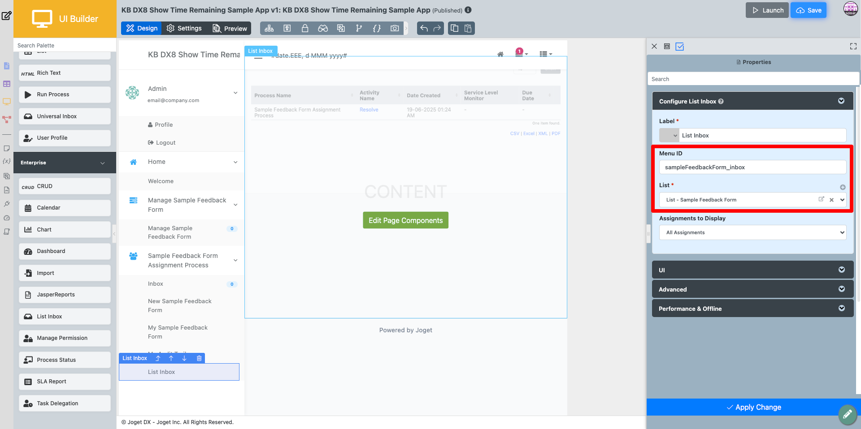Click the lock permission icon in toolbar
Screen dimensions: 861x429
pyautogui.click(x=305, y=28)
